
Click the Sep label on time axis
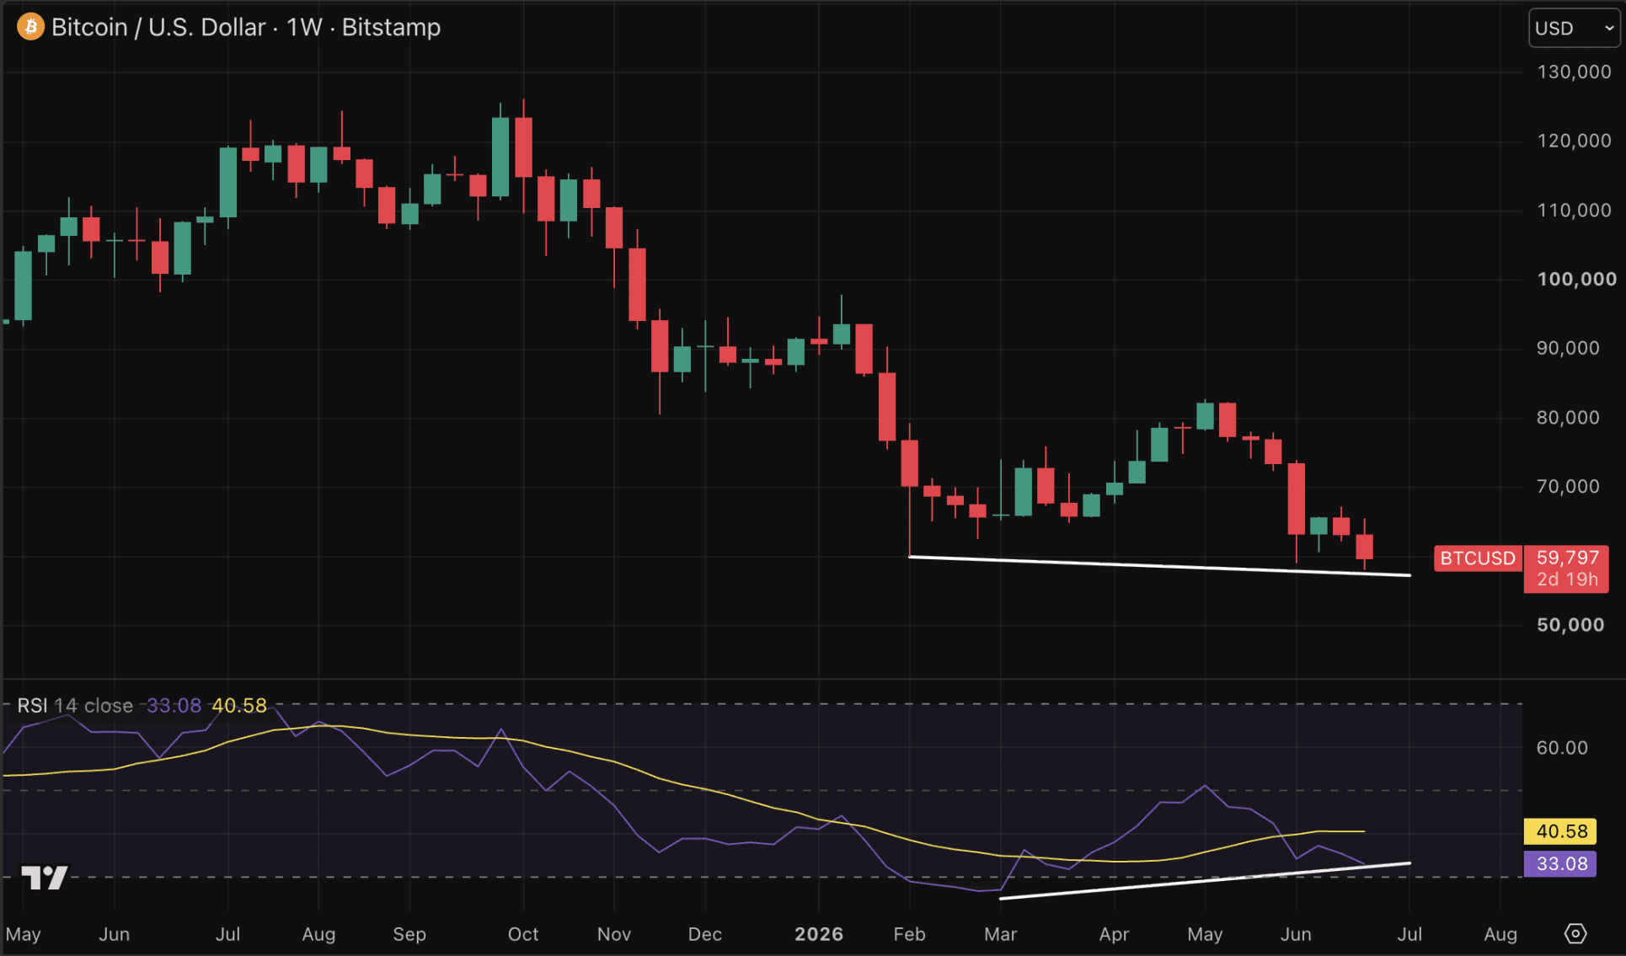click(x=409, y=934)
